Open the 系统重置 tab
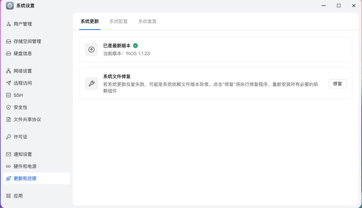This screenshot has width=362, height=208. click(147, 22)
